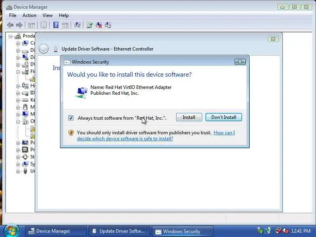Open the blue question mark Help icon
Screen dimensions: 316x237
pyautogui.click(x=56, y=25)
